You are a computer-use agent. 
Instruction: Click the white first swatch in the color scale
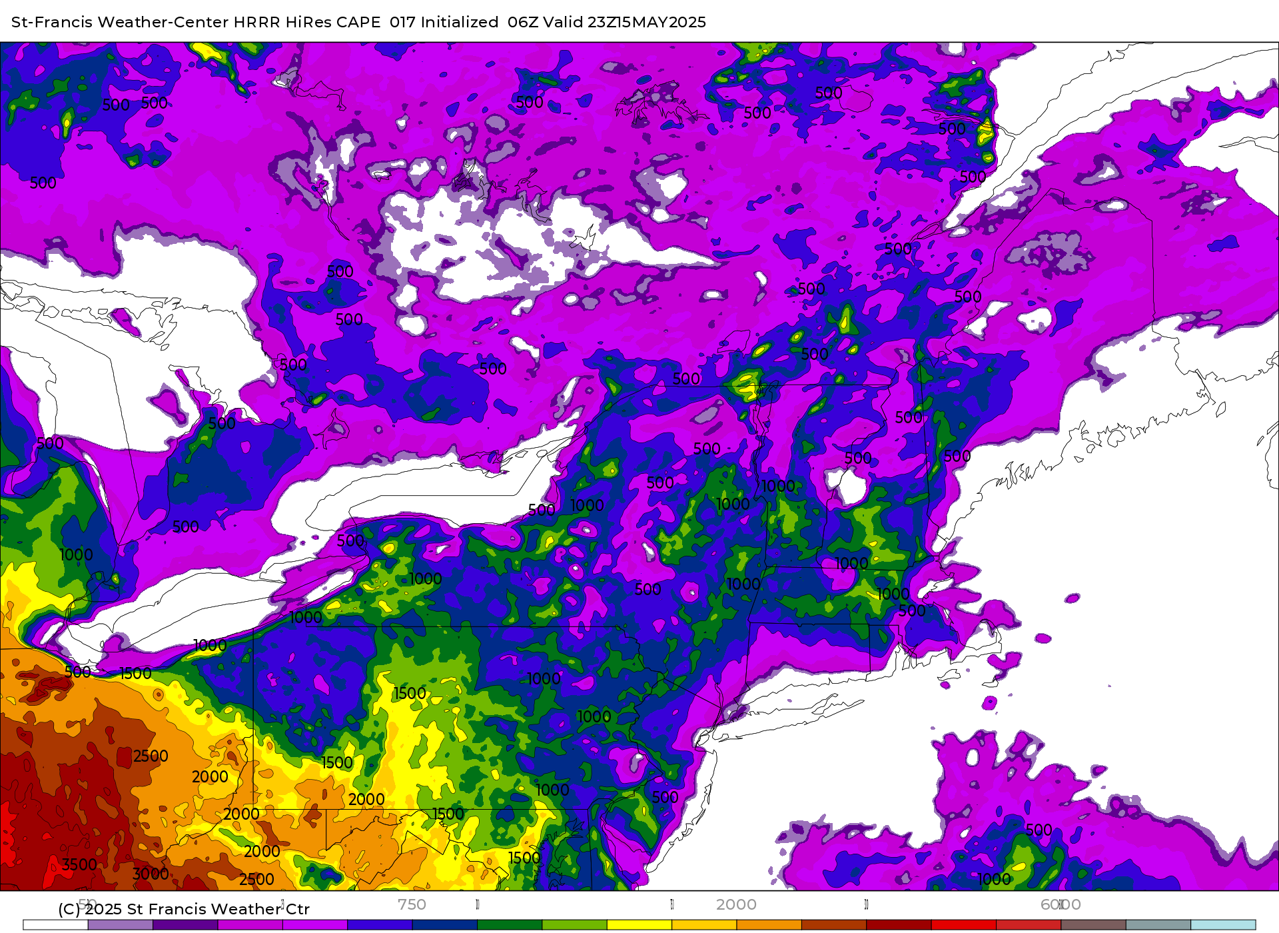(x=55, y=925)
